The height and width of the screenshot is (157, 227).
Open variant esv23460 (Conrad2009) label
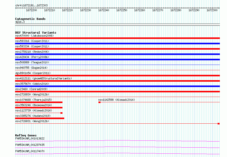31,89
